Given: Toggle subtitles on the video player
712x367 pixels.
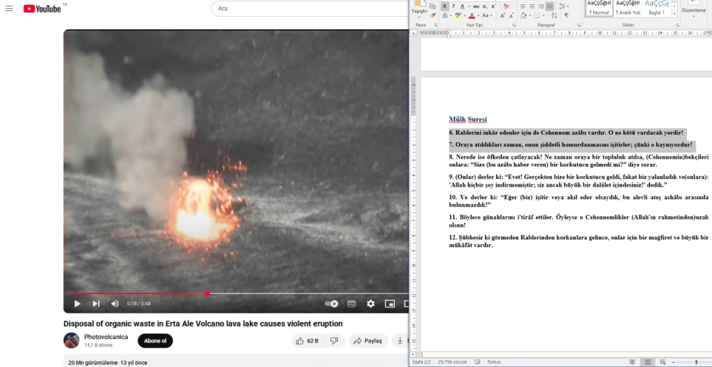Looking at the screenshot, I should click(351, 303).
